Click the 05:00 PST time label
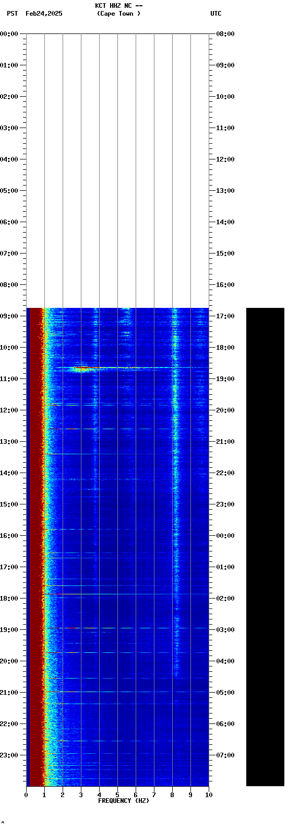The image size is (288, 828). pos(9,191)
